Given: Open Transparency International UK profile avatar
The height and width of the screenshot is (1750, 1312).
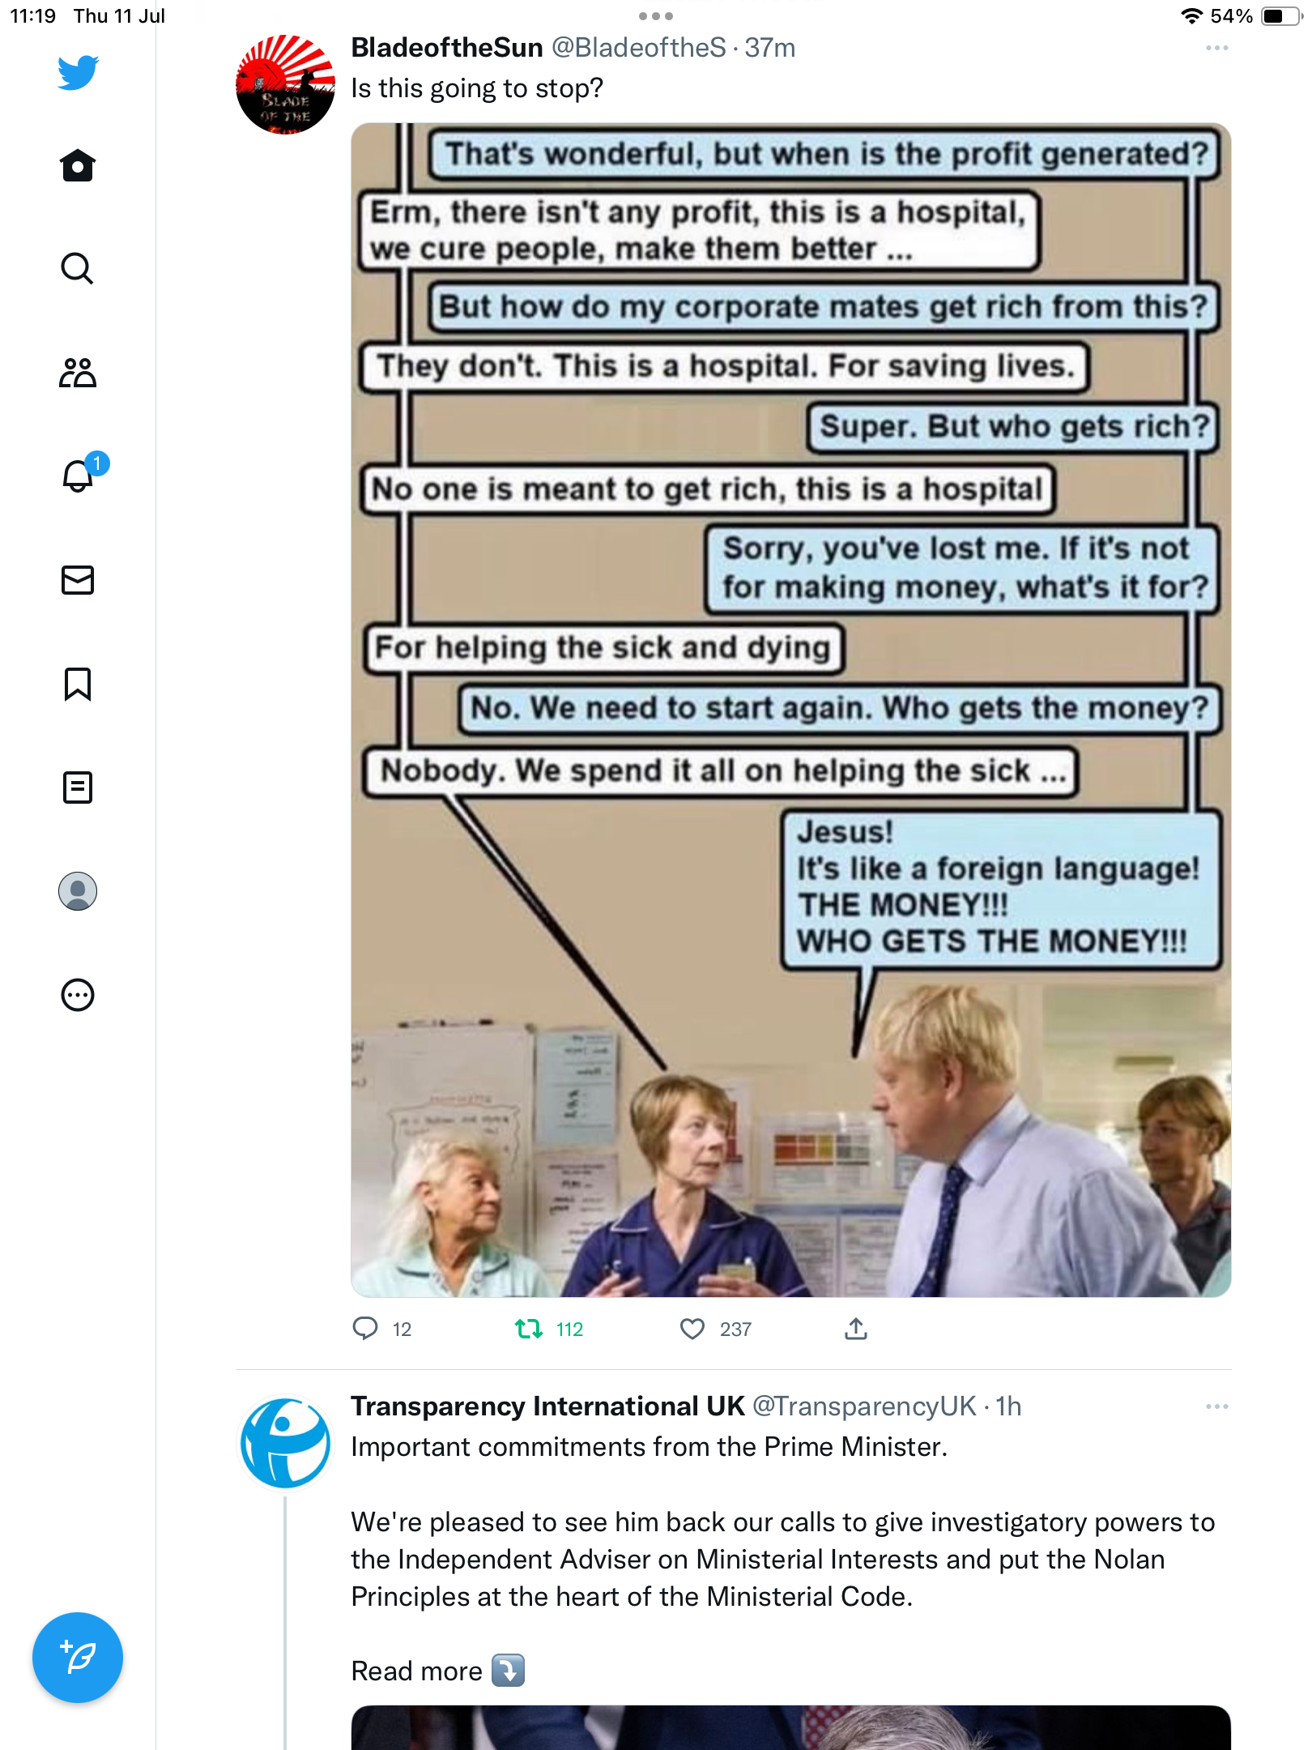Looking at the screenshot, I should tap(285, 1442).
